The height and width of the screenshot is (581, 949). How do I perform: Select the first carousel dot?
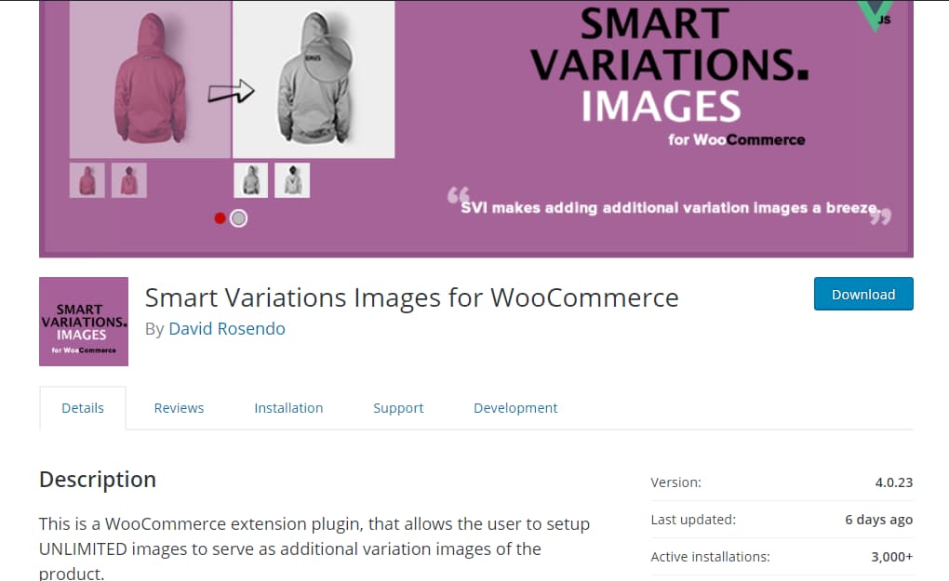point(220,218)
